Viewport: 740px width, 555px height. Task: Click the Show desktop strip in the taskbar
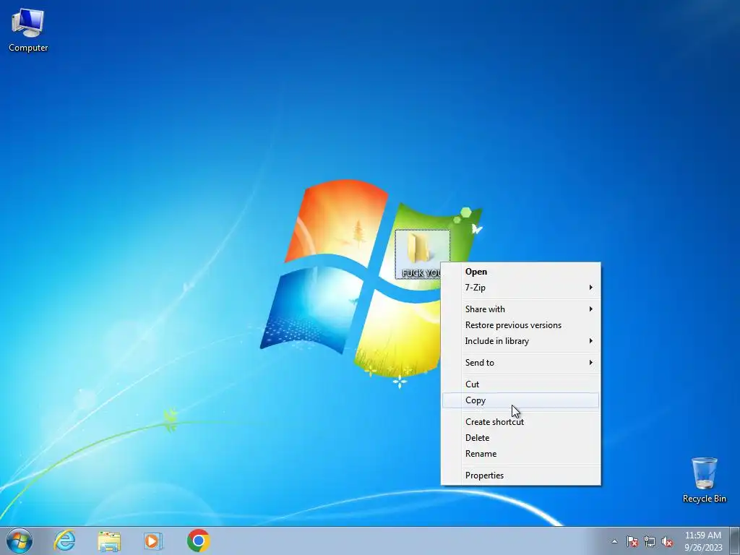click(735, 541)
